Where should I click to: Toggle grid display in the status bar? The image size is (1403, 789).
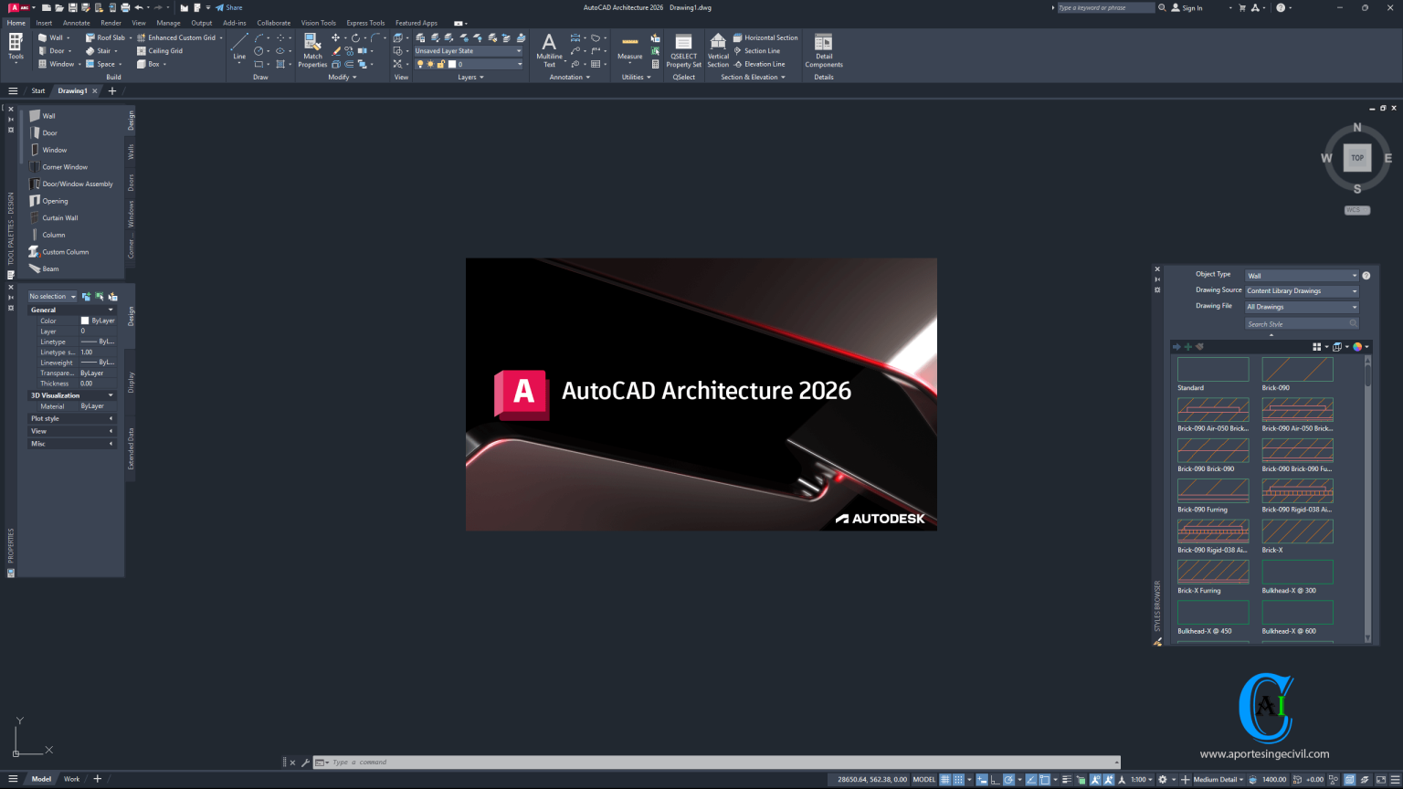(944, 779)
